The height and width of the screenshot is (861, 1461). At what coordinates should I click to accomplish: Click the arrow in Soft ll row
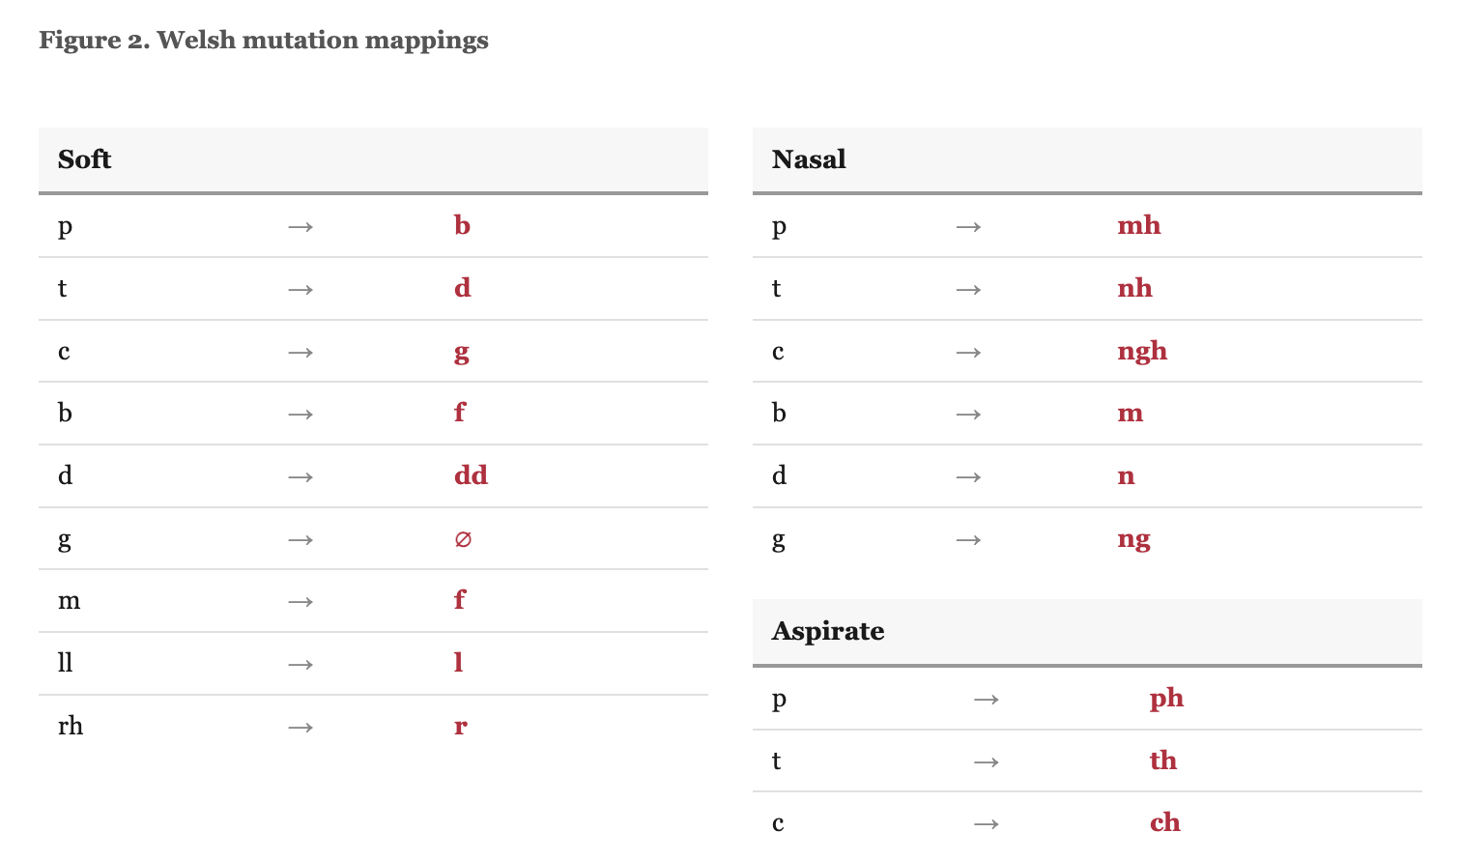point(301,665)
